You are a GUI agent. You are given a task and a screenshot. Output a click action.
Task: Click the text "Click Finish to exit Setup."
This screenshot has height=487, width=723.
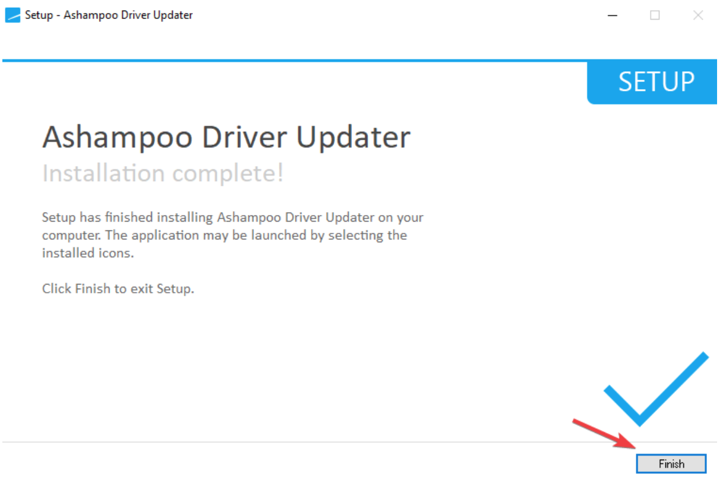tap(118, 289)
